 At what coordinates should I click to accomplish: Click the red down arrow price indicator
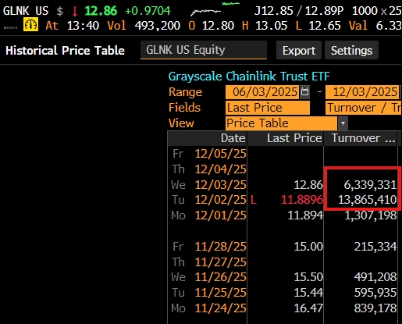[75, 11]
